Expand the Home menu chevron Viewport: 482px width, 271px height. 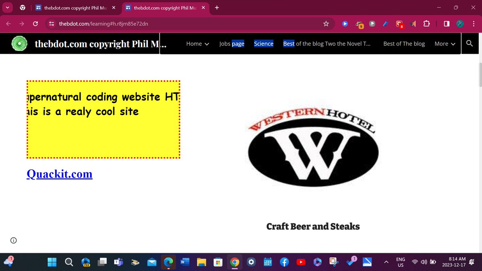pos(207,44)
